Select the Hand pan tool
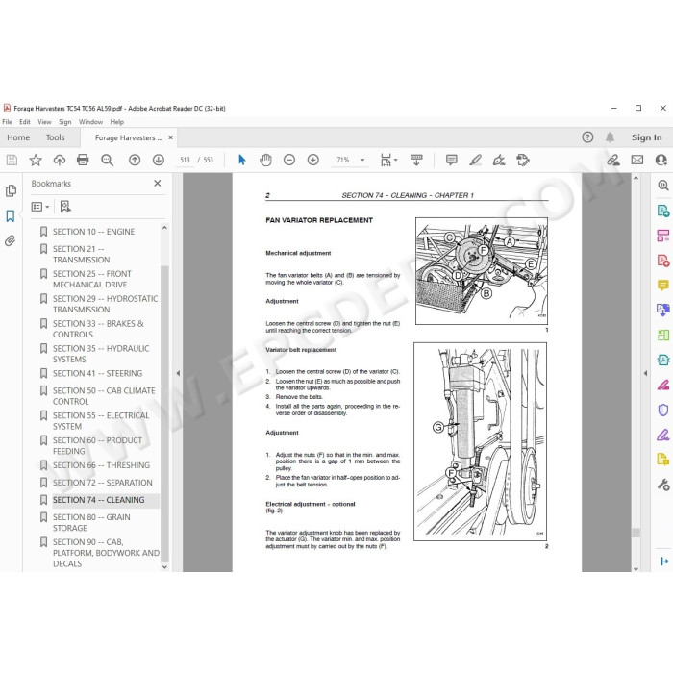 pos(265,161)
